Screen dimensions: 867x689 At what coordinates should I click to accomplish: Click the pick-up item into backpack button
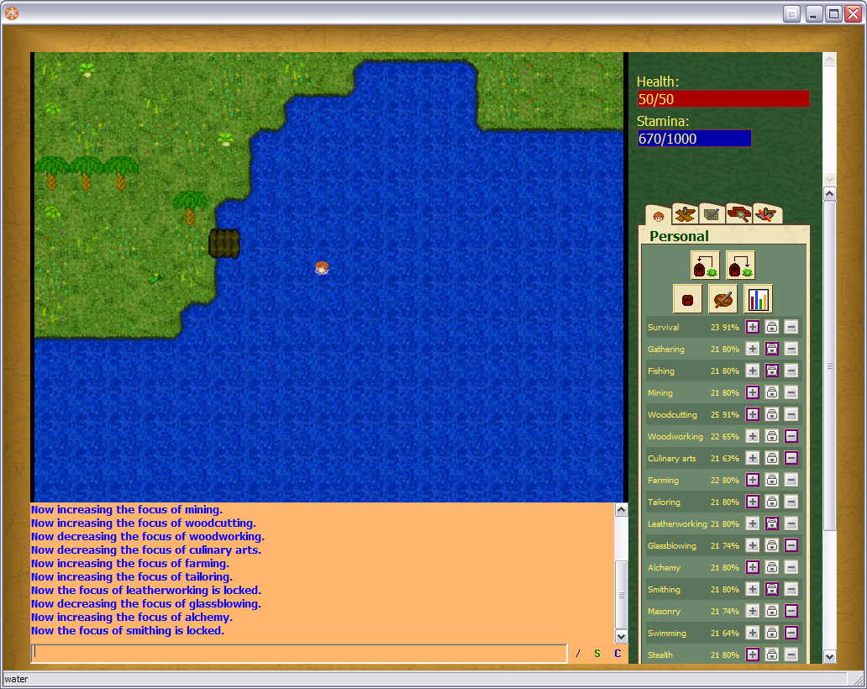tap(705, 266)
